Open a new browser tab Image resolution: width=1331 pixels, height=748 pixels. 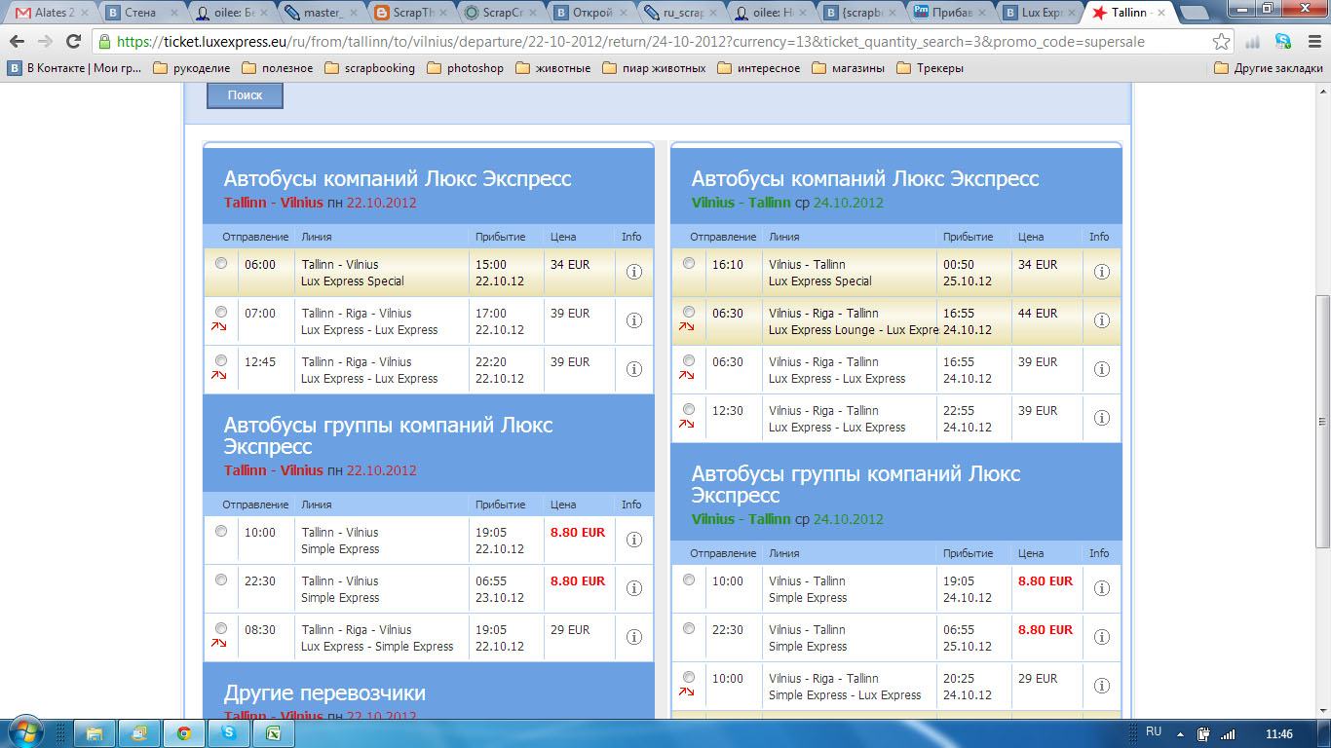(1195, 15)
